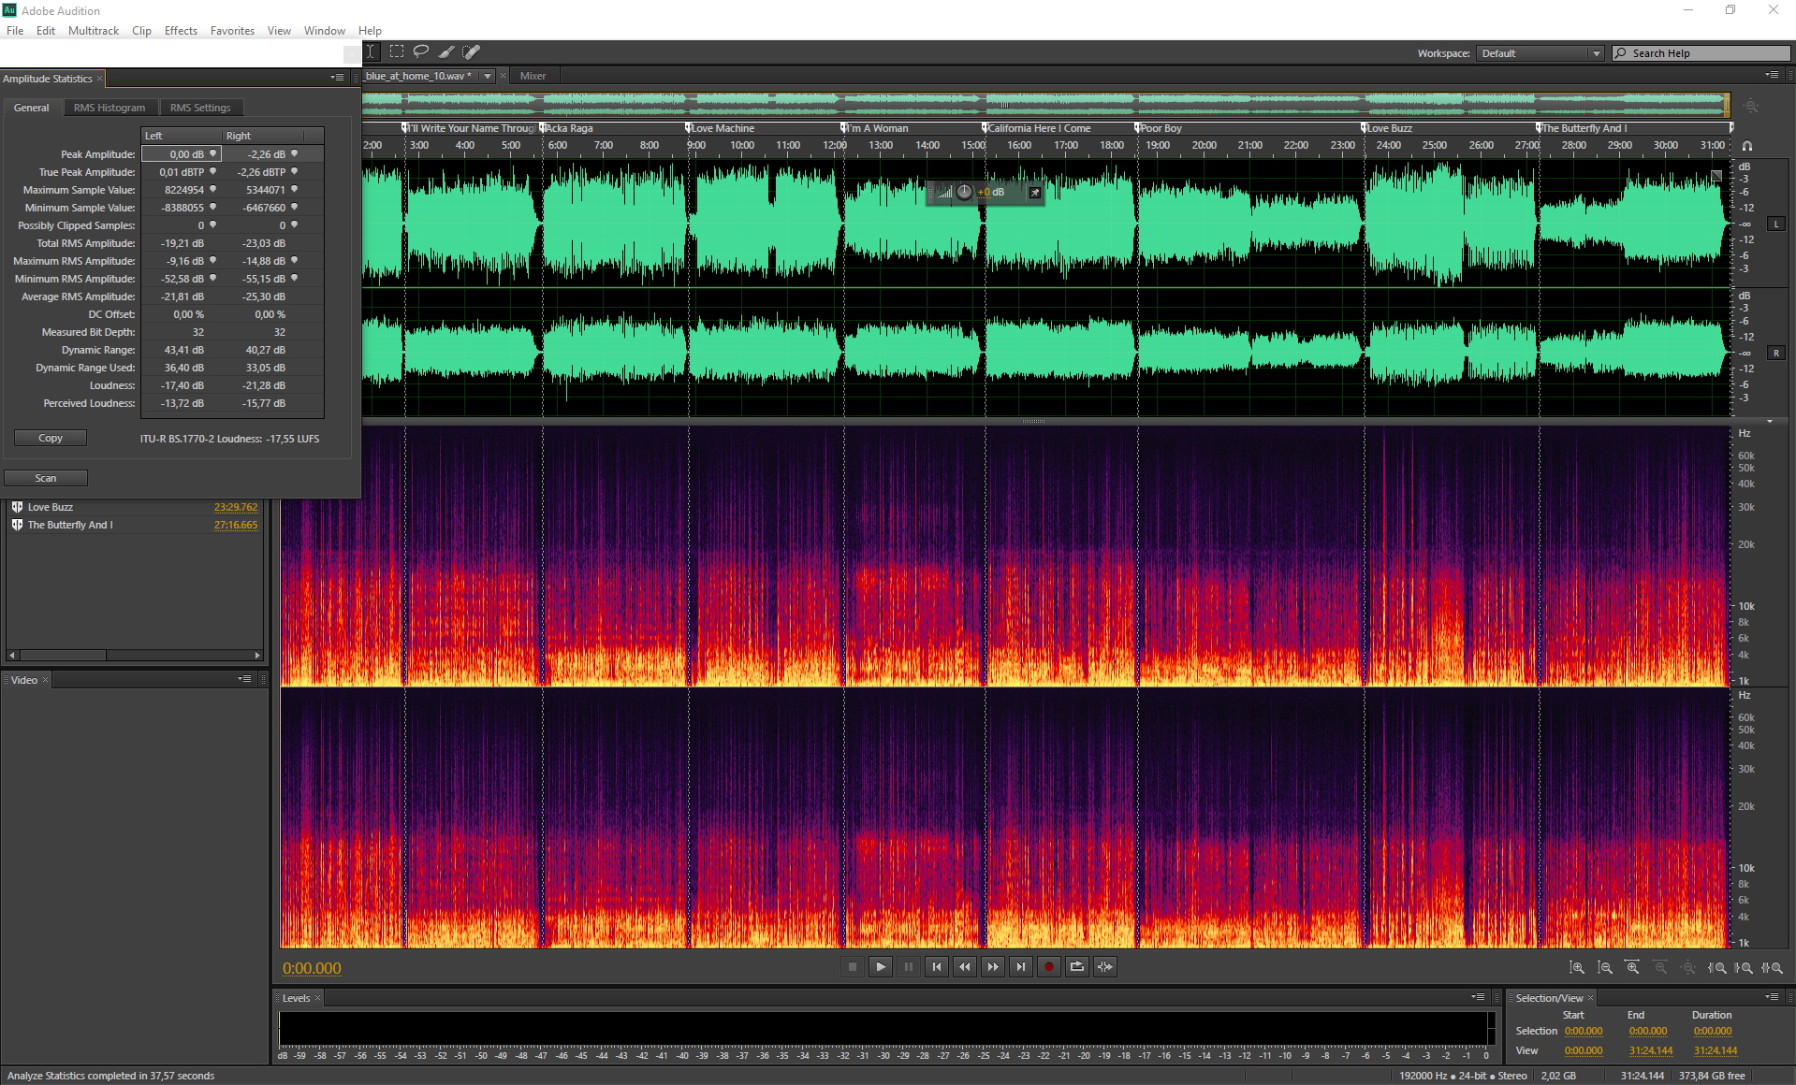
Task: Zoom in amplitude icon
Action: 1577,968
